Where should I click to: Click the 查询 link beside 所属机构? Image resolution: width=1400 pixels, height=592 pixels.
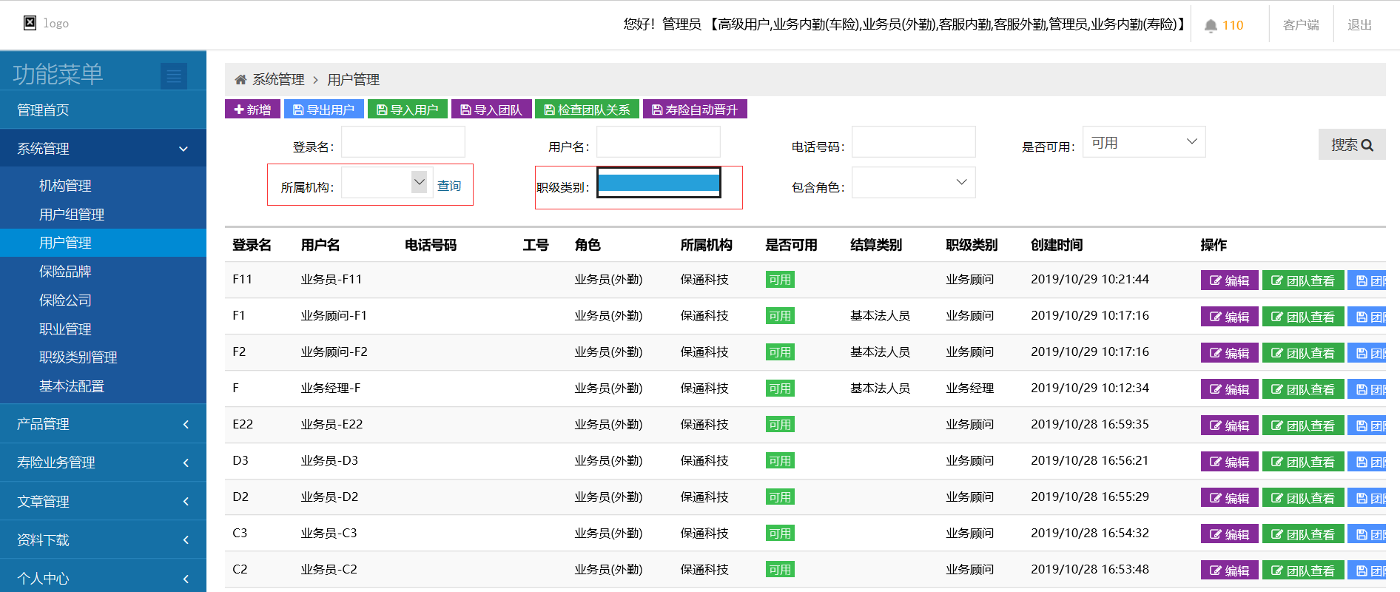449,186
